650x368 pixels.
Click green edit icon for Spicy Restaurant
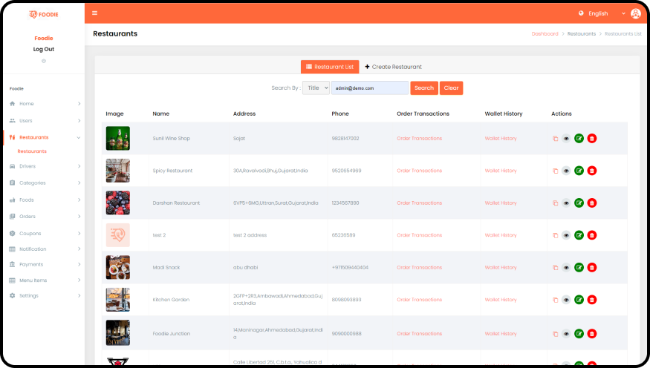point(579,171)
